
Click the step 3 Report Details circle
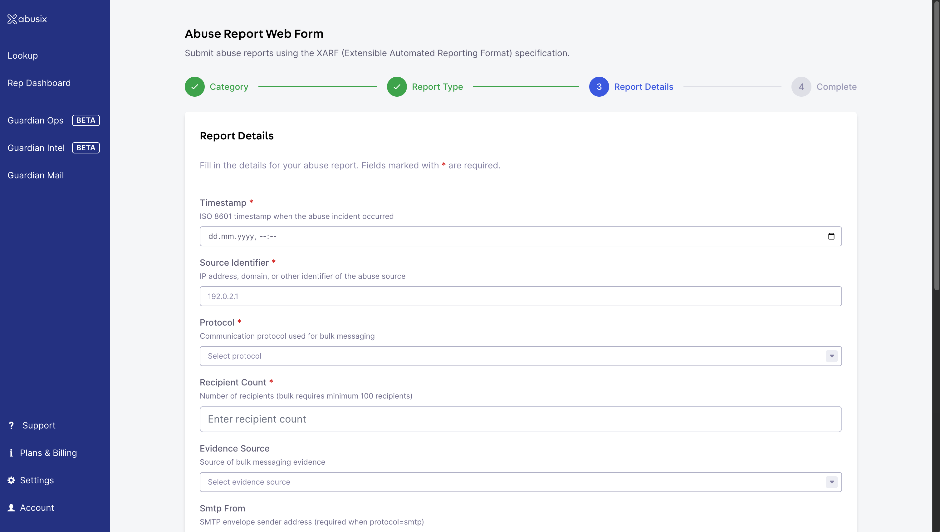(x=599, y=87)
